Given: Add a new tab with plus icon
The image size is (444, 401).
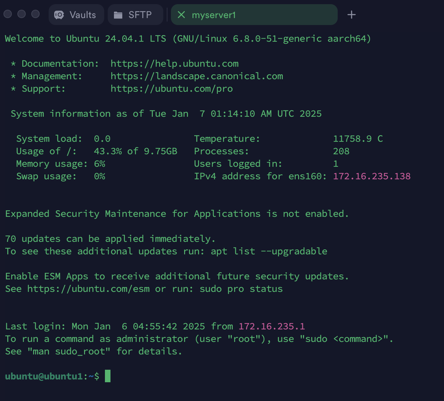Looking at the screenshot, I should [352, 15].
